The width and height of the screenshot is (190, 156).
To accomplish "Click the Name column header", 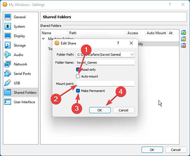I will click(54, 33).
